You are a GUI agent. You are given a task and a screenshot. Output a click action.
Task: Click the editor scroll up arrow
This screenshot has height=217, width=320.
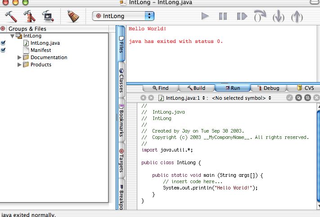pyautogui.click(x=318, y=106)
